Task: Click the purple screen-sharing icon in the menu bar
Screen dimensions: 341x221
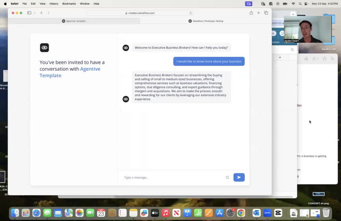Action: pos(249,4)
